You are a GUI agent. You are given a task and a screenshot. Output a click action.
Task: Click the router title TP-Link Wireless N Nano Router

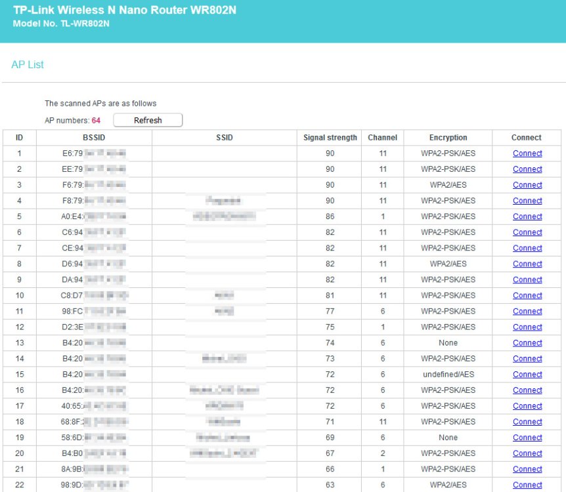[125, 10]
